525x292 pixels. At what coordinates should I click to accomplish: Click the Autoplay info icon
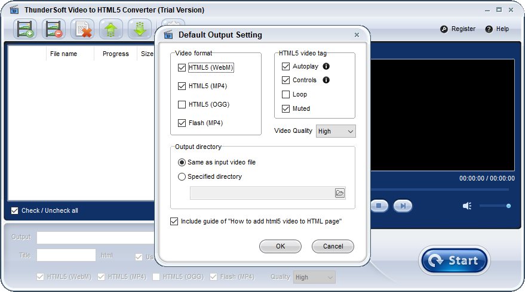coord(326,66)
